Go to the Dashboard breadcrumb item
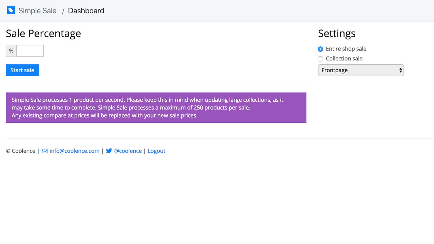 [86, 11]
